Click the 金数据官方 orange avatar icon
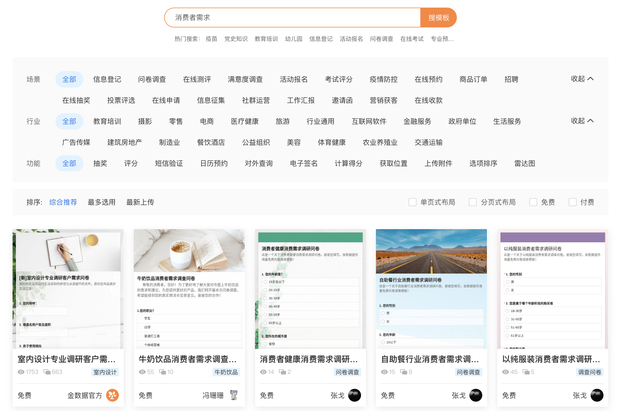Screen dimensions: 621x411 pyautogui.click(x=112, y=395)
